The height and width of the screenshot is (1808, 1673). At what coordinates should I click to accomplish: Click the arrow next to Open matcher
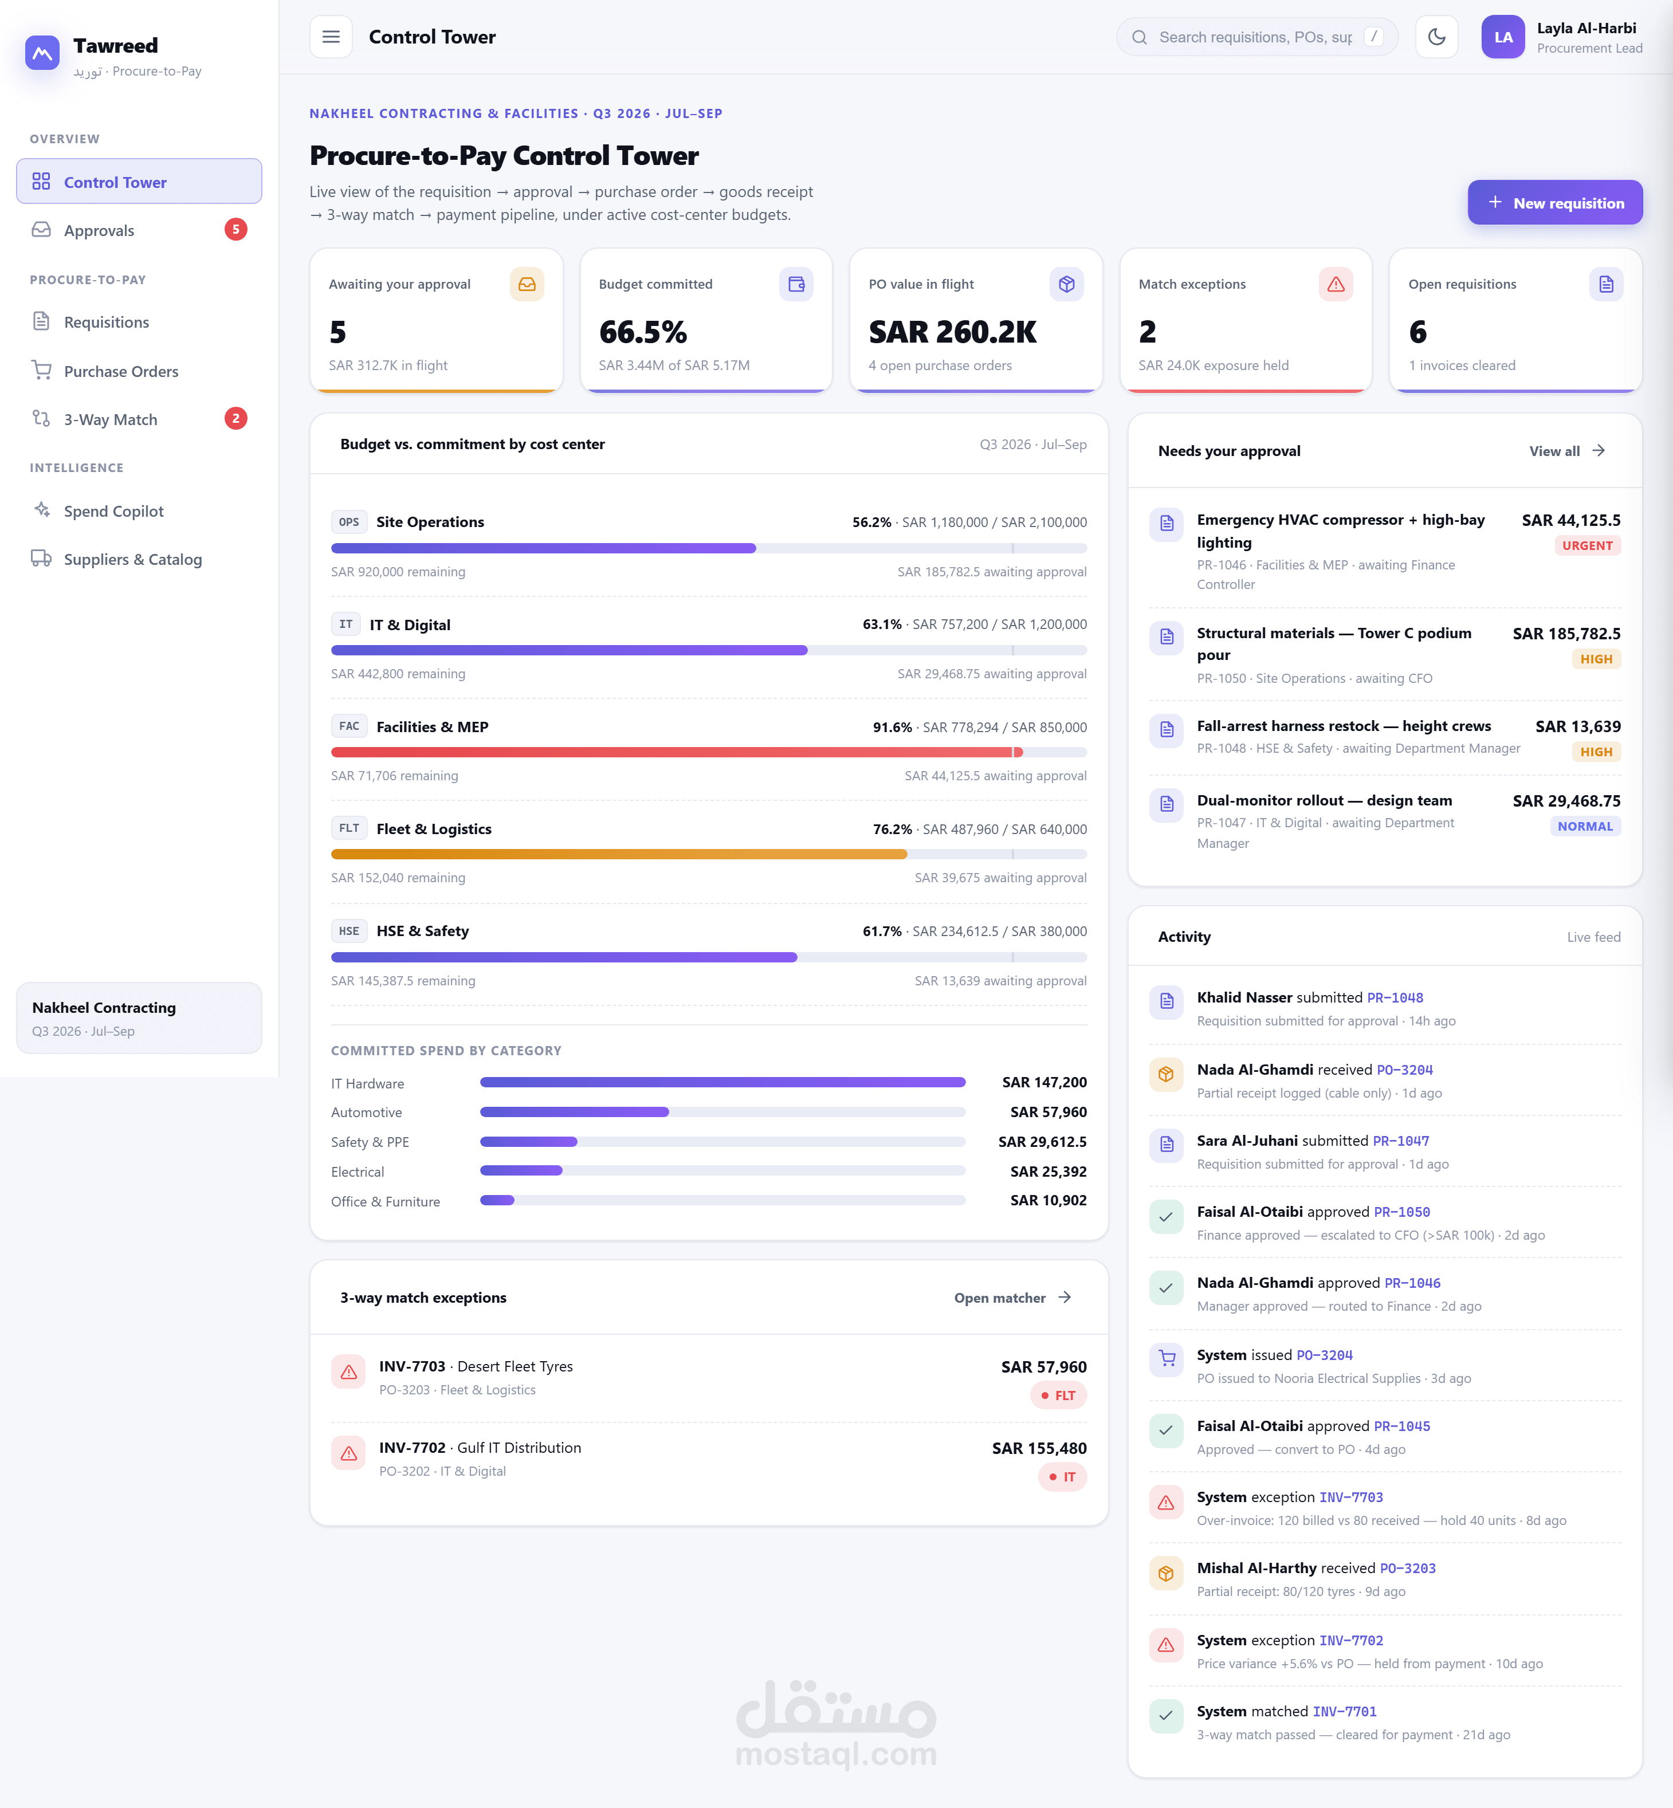click(1065, 1298)
